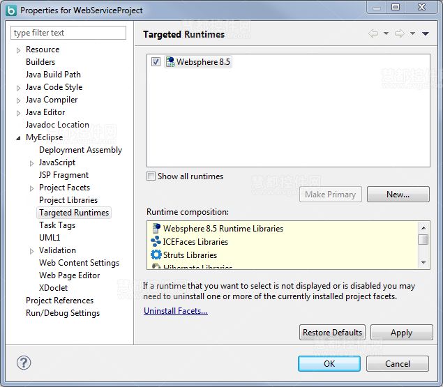Image resolution: width=443 pixels, height=387 pixels.
Task: Open the help question mark icon
Action: 24,363
